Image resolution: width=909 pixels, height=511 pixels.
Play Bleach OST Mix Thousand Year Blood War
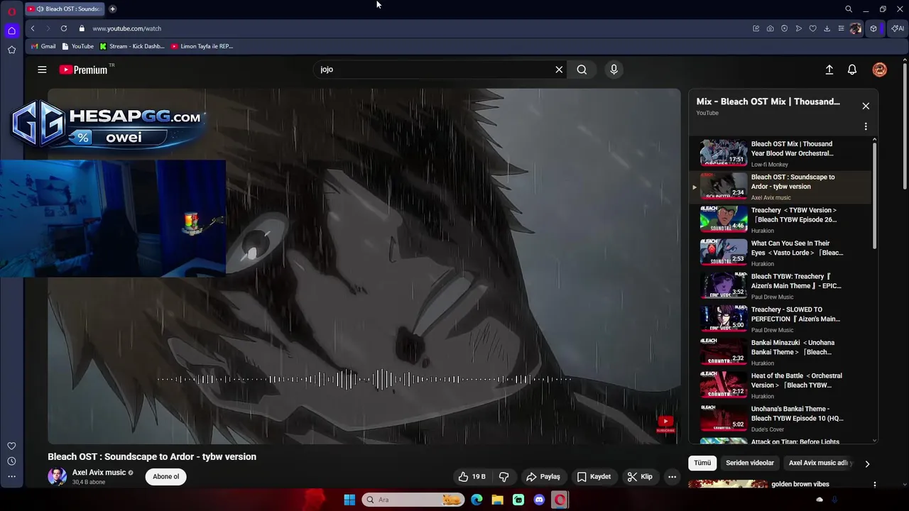point(778,153)
